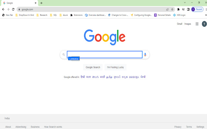Toggle the browser side panel icon
Image resolution: width=207 pixels, height=129 pixels.
point(188,9)
